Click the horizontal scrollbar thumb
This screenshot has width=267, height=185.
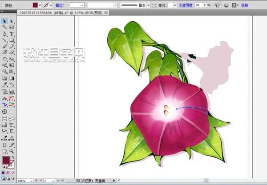point(206,181)
